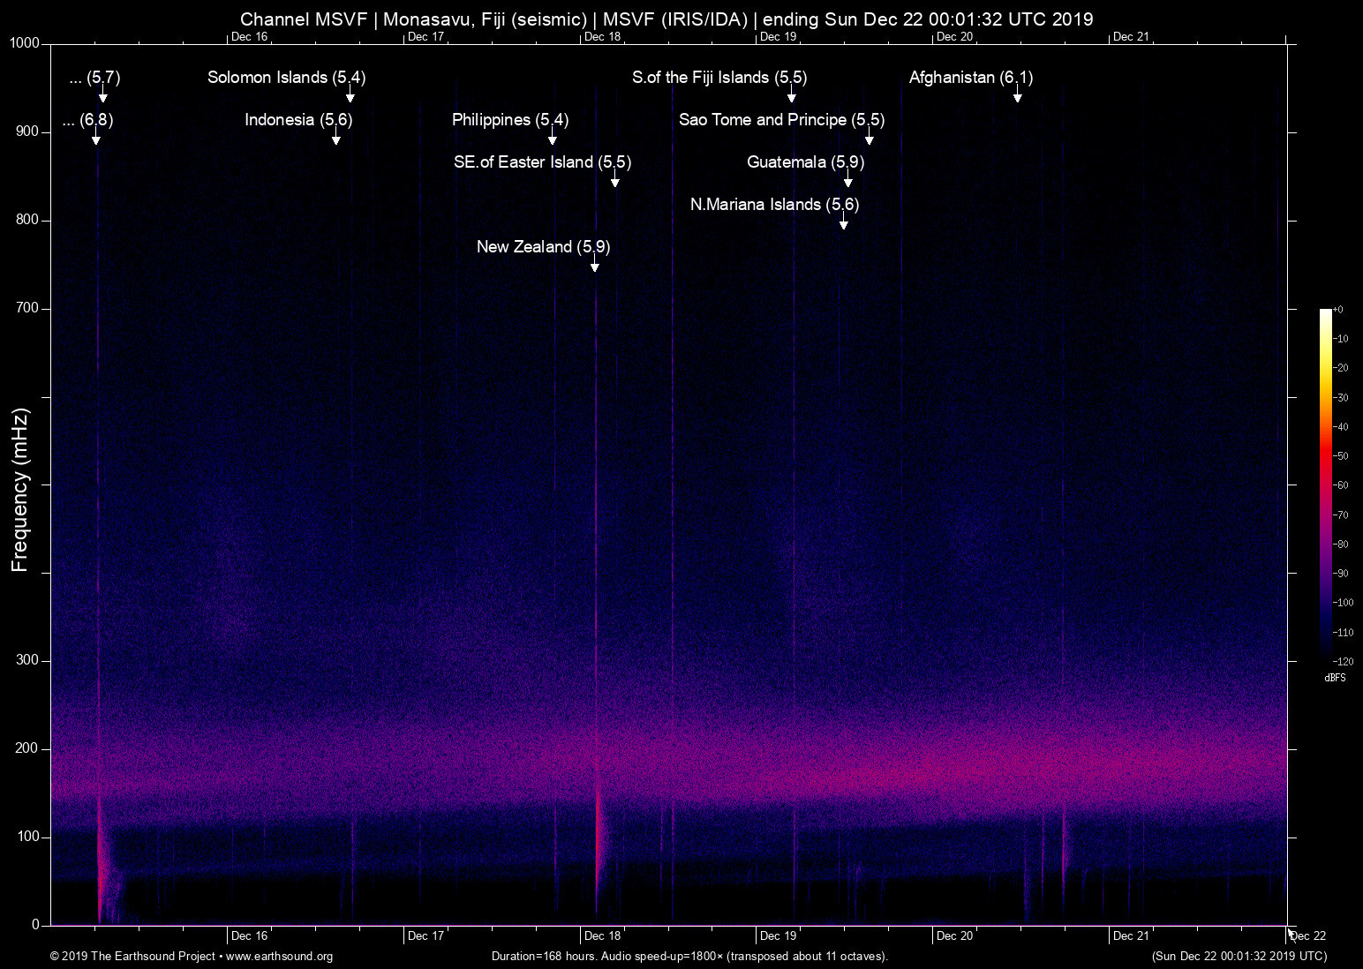Click the Duration=168 hours audio speed-up caption
This screenshot has width=1363, height=969.
click(689, 956)
